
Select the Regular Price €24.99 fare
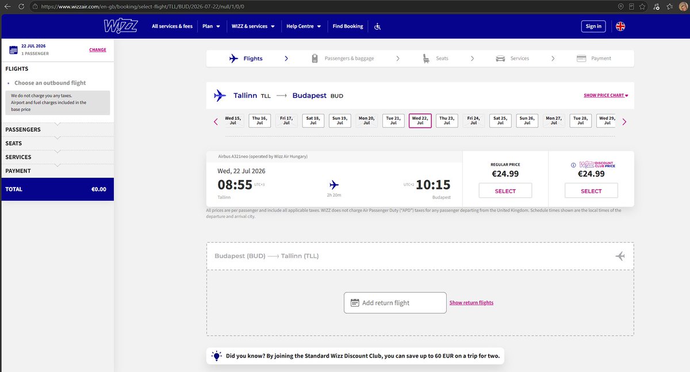coord(505,191)
